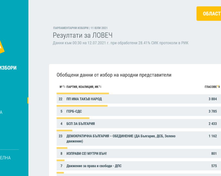Click the Данни към 00:30 status line
The width and height of the screenshot is (221, 176).
pyautogui.click(x=120, y=43)
